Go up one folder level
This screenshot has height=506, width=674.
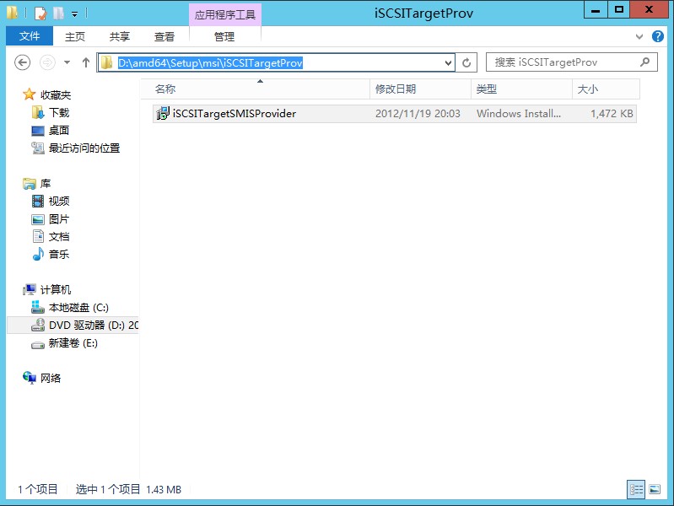tap(85, 62)
